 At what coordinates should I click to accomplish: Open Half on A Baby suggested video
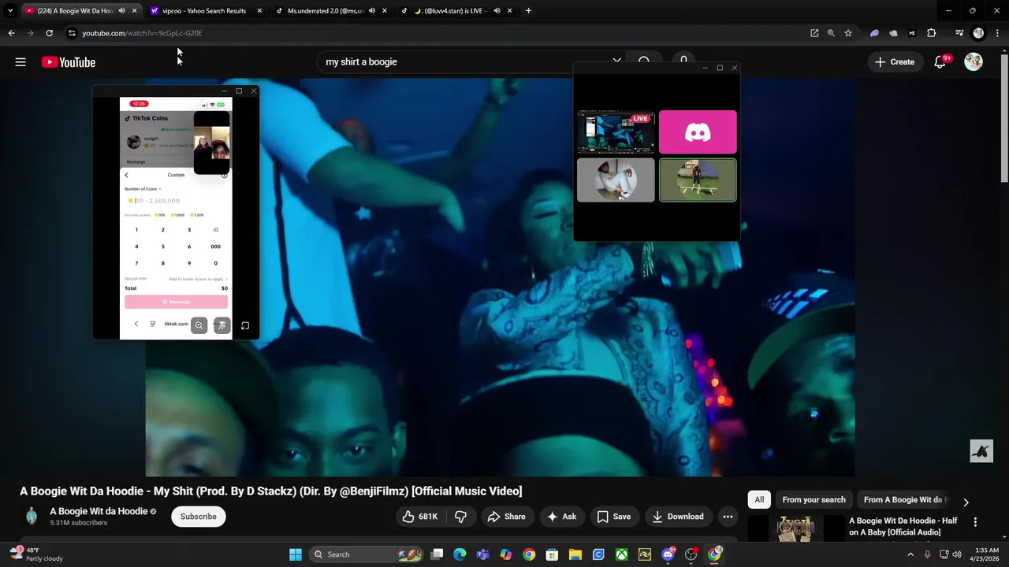tap(903, 526)
